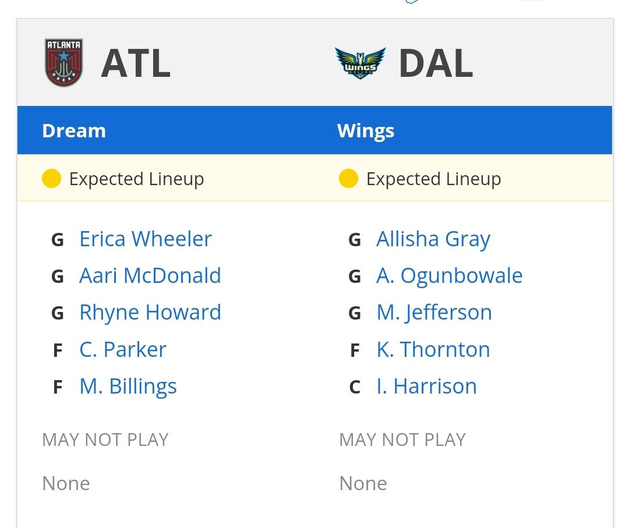The image size is (629, 528).
Task: Click the Wings Expected Lineup label
Action: point(433,179)
